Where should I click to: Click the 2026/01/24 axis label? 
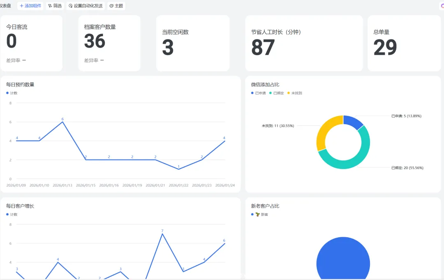[225, 185]
